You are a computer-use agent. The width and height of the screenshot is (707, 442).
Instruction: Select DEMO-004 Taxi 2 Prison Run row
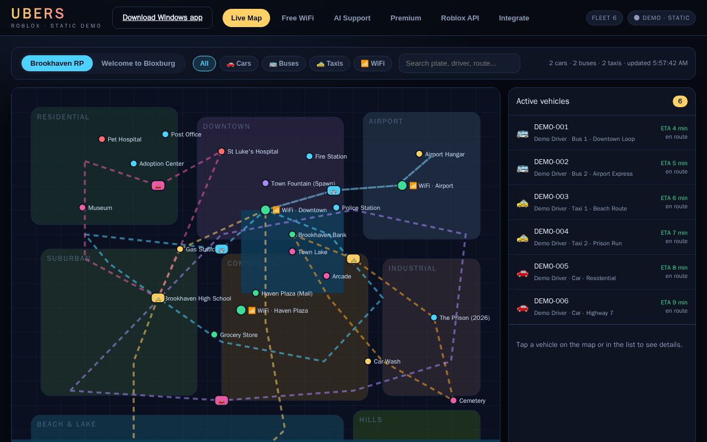[602, 237]
